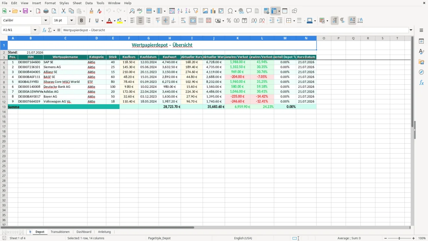Apply the yellow background color swatch
The image size is (428, 241).
pos(120,21)
